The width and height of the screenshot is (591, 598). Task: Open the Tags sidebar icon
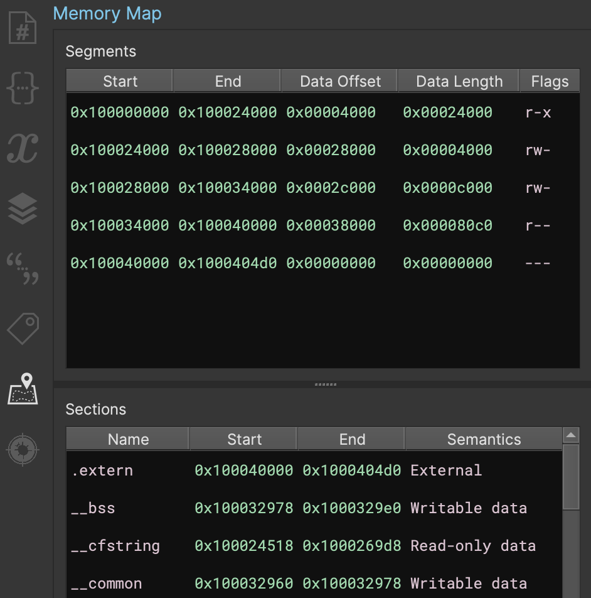click(23, 329)
